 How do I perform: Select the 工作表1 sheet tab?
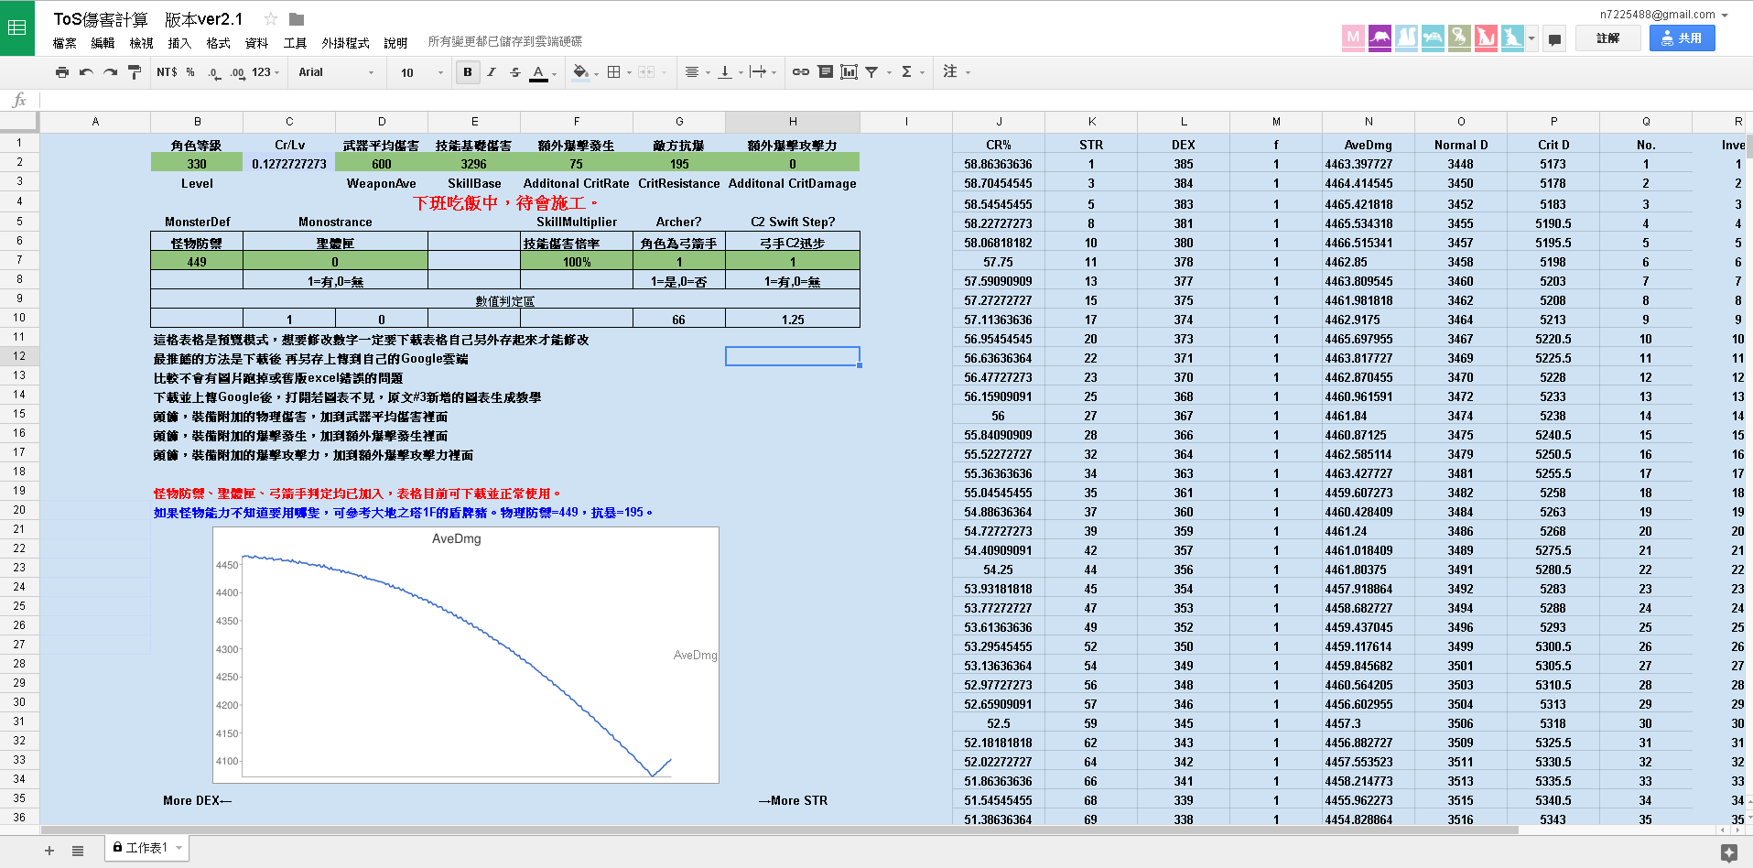tap(146, 848)
